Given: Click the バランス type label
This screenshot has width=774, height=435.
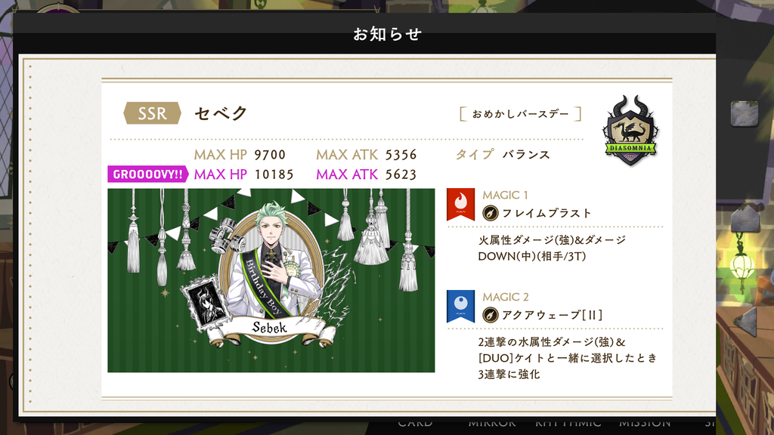Looking at the screenshot, I should tap(526, 155).
